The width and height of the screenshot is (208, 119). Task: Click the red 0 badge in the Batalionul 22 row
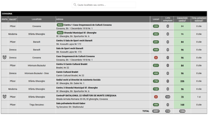tap(156, 97)
